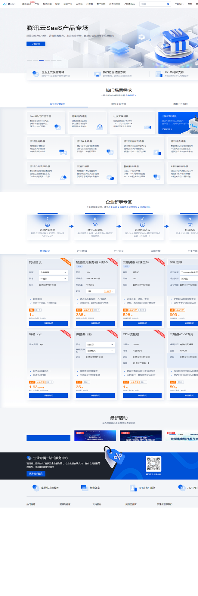This screenshot has height=596, width=198.
Task: Open lighthouse server duration dropdown 1年
Action: coord(100,291)
